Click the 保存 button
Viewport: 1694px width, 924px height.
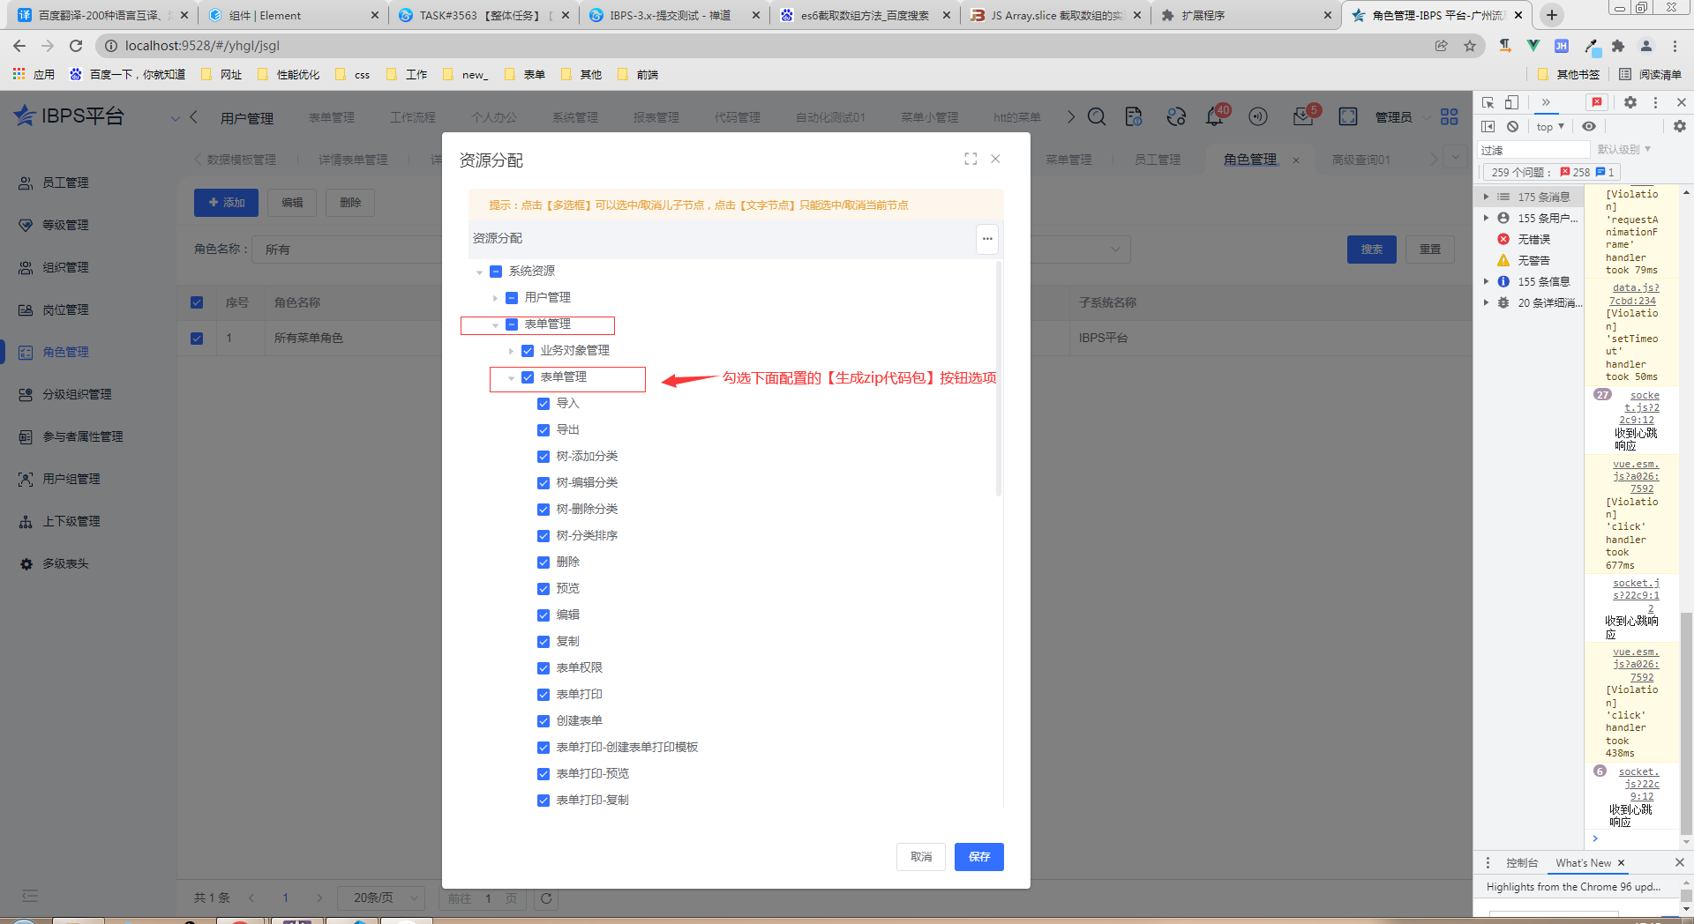coord(978,857)
